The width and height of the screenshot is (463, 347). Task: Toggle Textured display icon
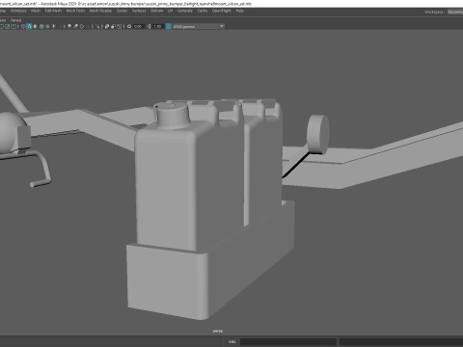pyautogui.click(x=47, y=26)
